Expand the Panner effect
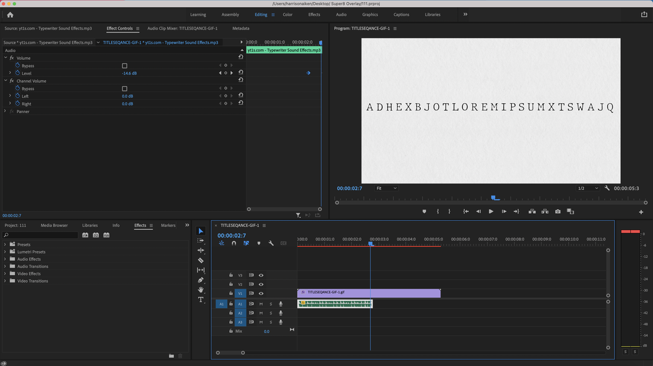Screen dimensions: 653x366 tap(5, 111)
